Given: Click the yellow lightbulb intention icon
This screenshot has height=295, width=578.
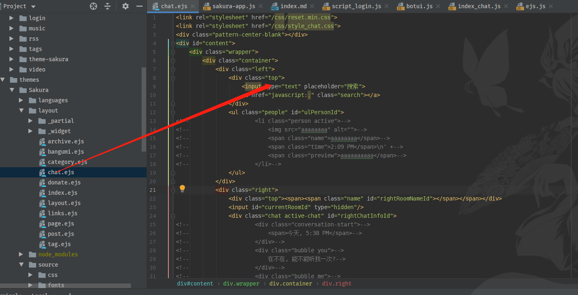Looking at the screenshot, I should point(182,189).
